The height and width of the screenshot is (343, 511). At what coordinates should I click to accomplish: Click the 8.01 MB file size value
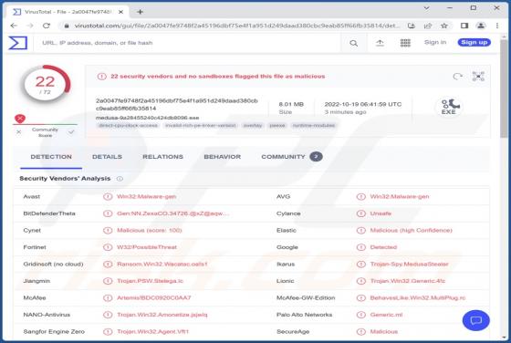291,104
